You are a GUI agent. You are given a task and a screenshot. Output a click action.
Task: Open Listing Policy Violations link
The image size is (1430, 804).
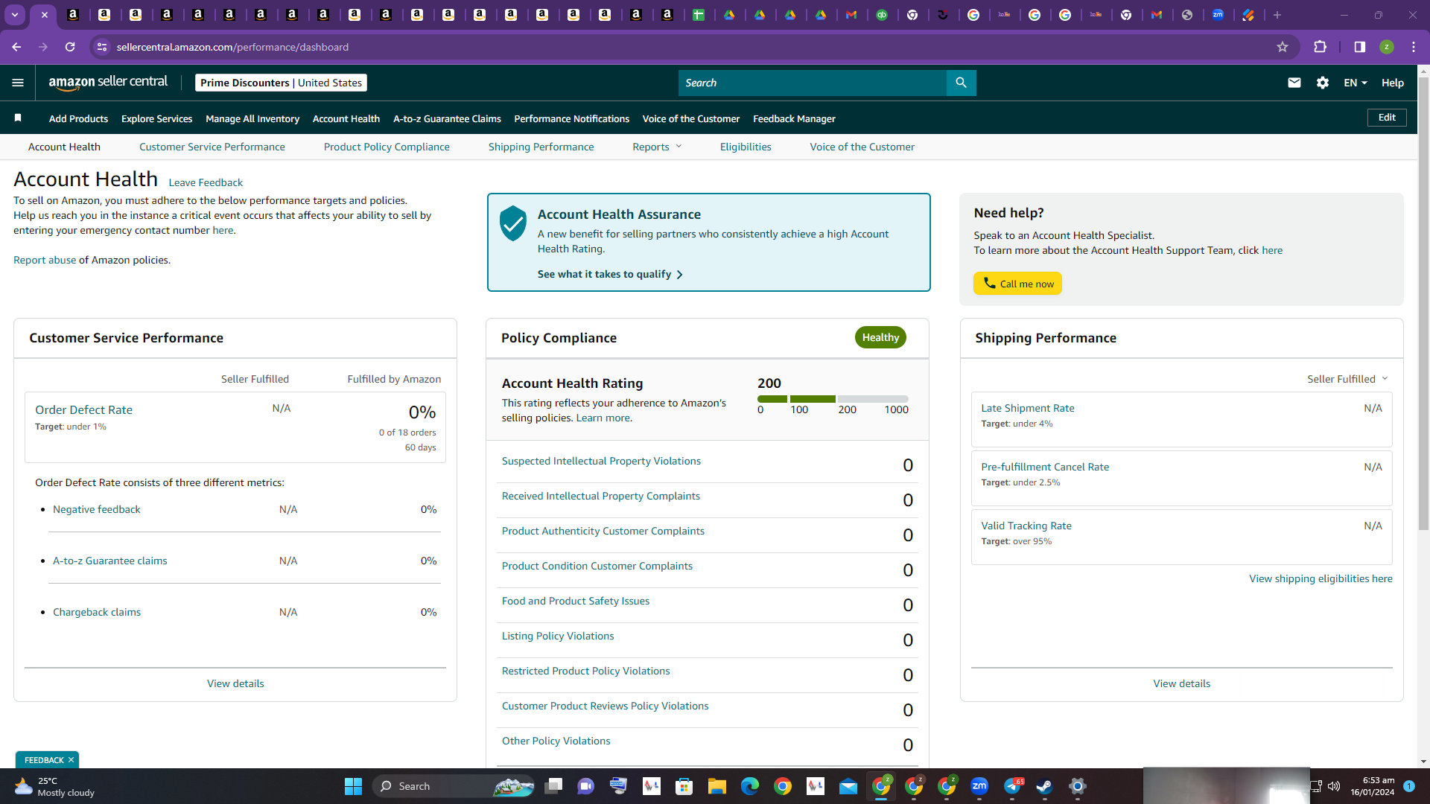[558, 636]
